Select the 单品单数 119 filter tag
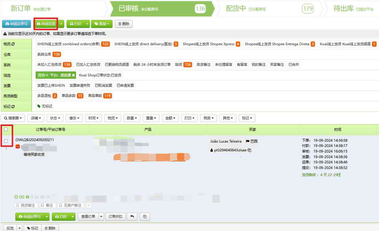 [99, 96]
